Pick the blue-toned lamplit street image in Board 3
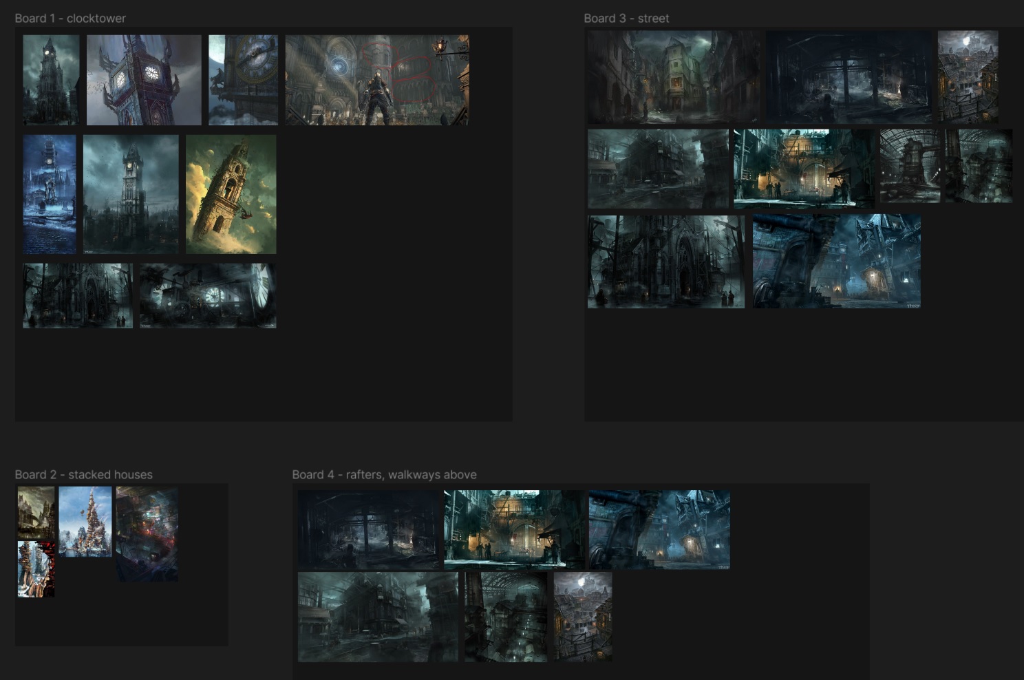Viewport: 1024px width, 680px height. pyautogui.click(x=836, y=261)
